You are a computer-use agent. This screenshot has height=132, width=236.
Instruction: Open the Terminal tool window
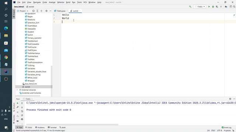(x=52, y=127)
